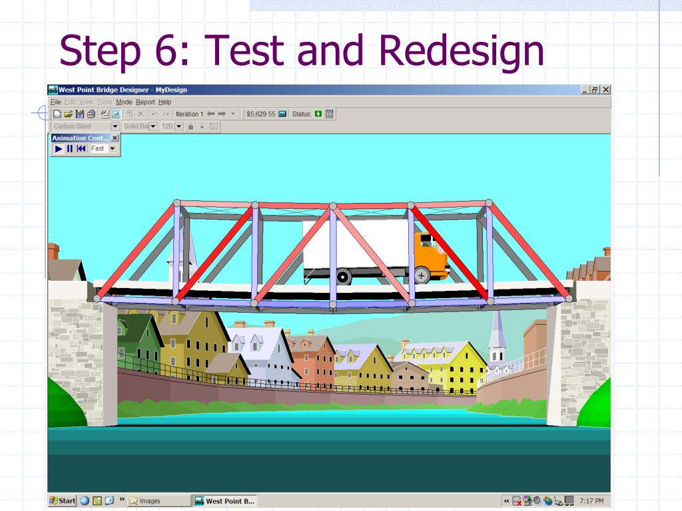Viewport: 682px width, 511px height.
Task: Expand the Solid Bar cross-section dropdown
Action: [153, 126]
